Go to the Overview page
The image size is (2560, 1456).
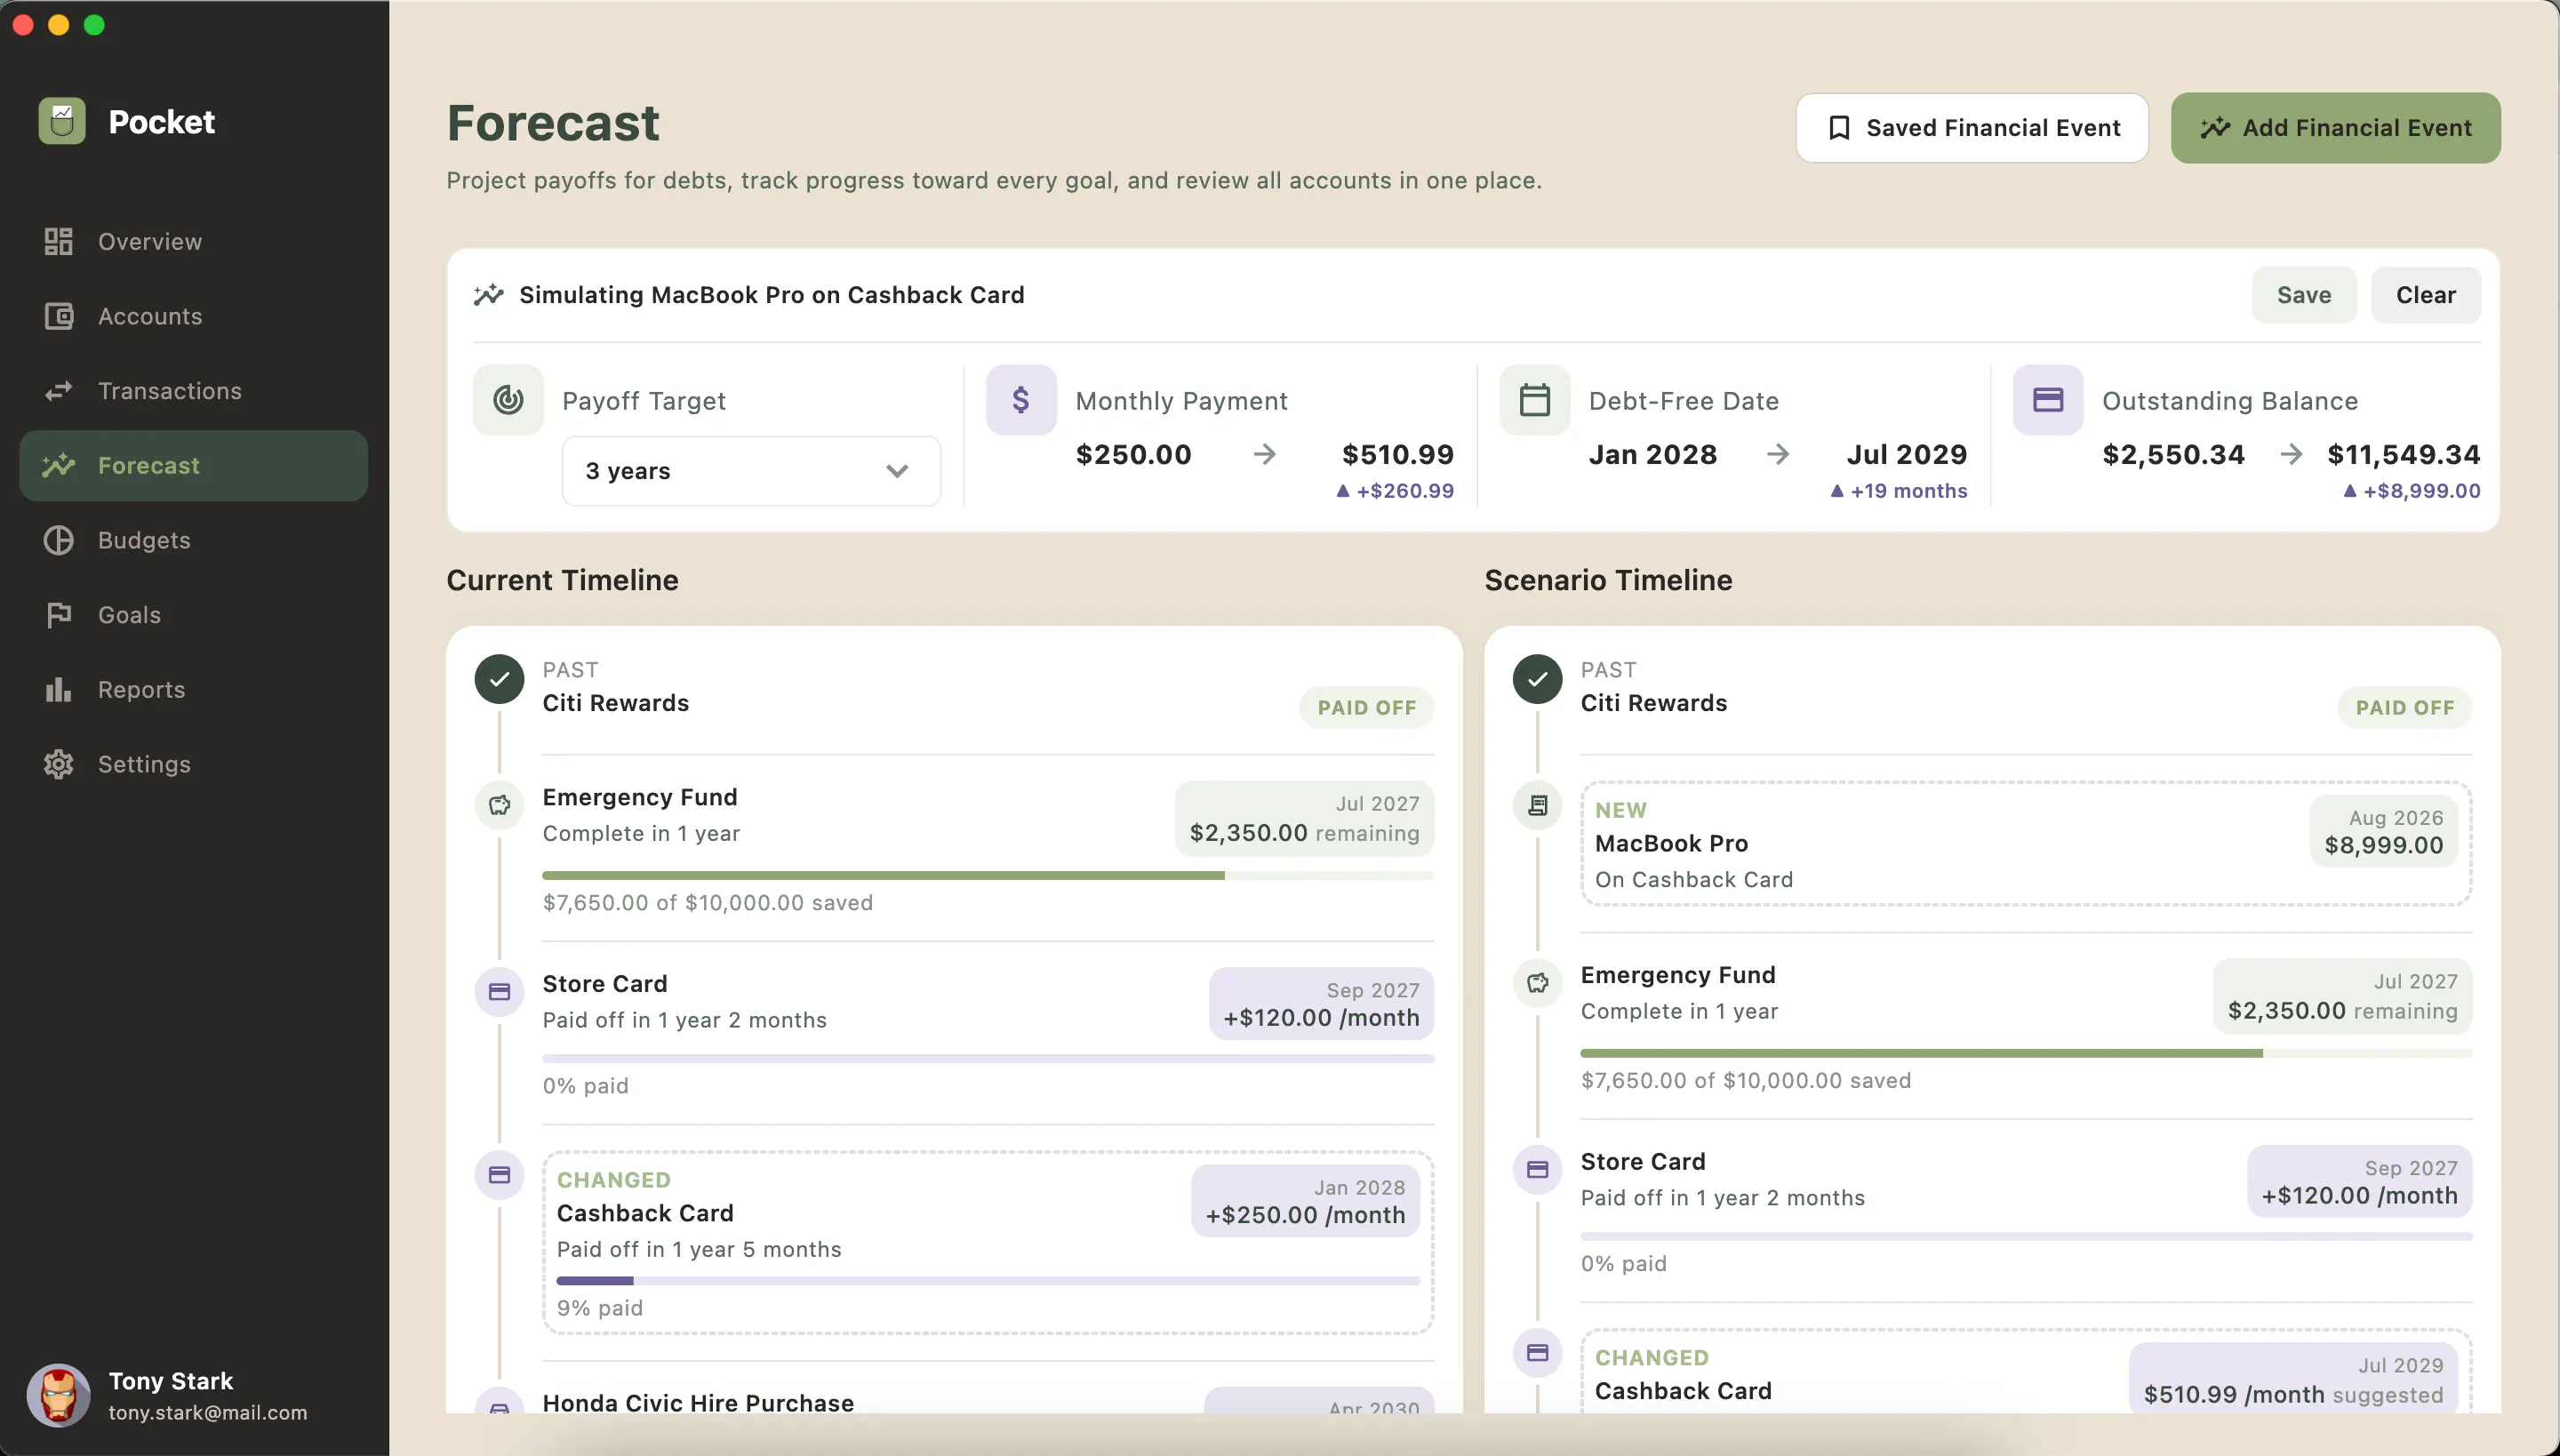pos(194,241)
